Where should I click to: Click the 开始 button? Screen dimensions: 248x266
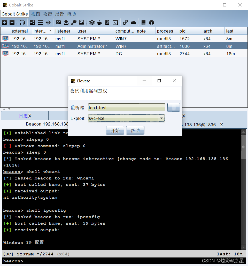(x=115, y=130)
